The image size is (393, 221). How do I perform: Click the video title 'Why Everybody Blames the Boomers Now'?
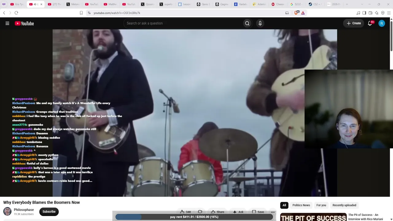(x=41, y=202)
